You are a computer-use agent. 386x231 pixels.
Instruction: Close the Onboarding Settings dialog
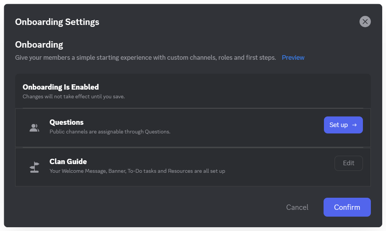pyautogui.click(x=365, y=22)
